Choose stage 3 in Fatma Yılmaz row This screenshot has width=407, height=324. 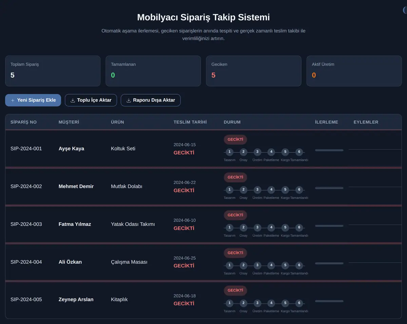pos(257,227)
